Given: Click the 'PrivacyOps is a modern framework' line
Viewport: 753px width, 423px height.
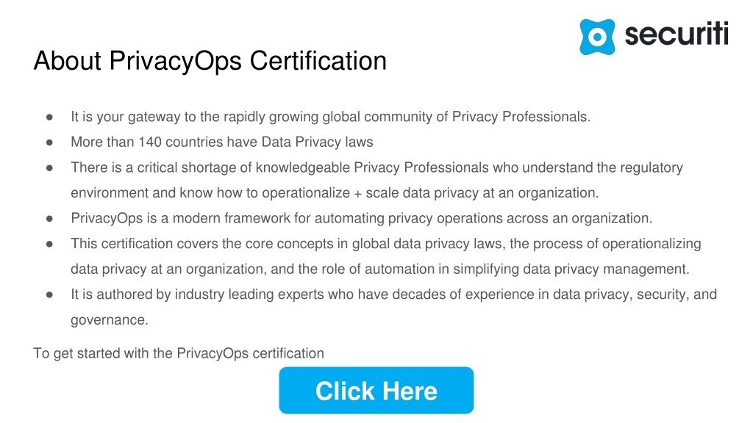Looking at the screenshot, I should [x=361, y=219].
